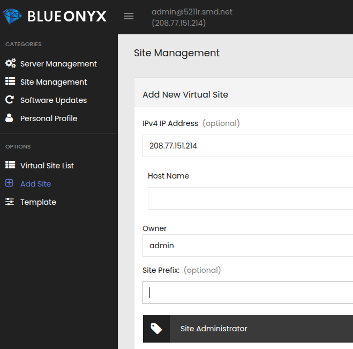Click the Site Management list icon
The image size is (353, 349).
[10, 81]
